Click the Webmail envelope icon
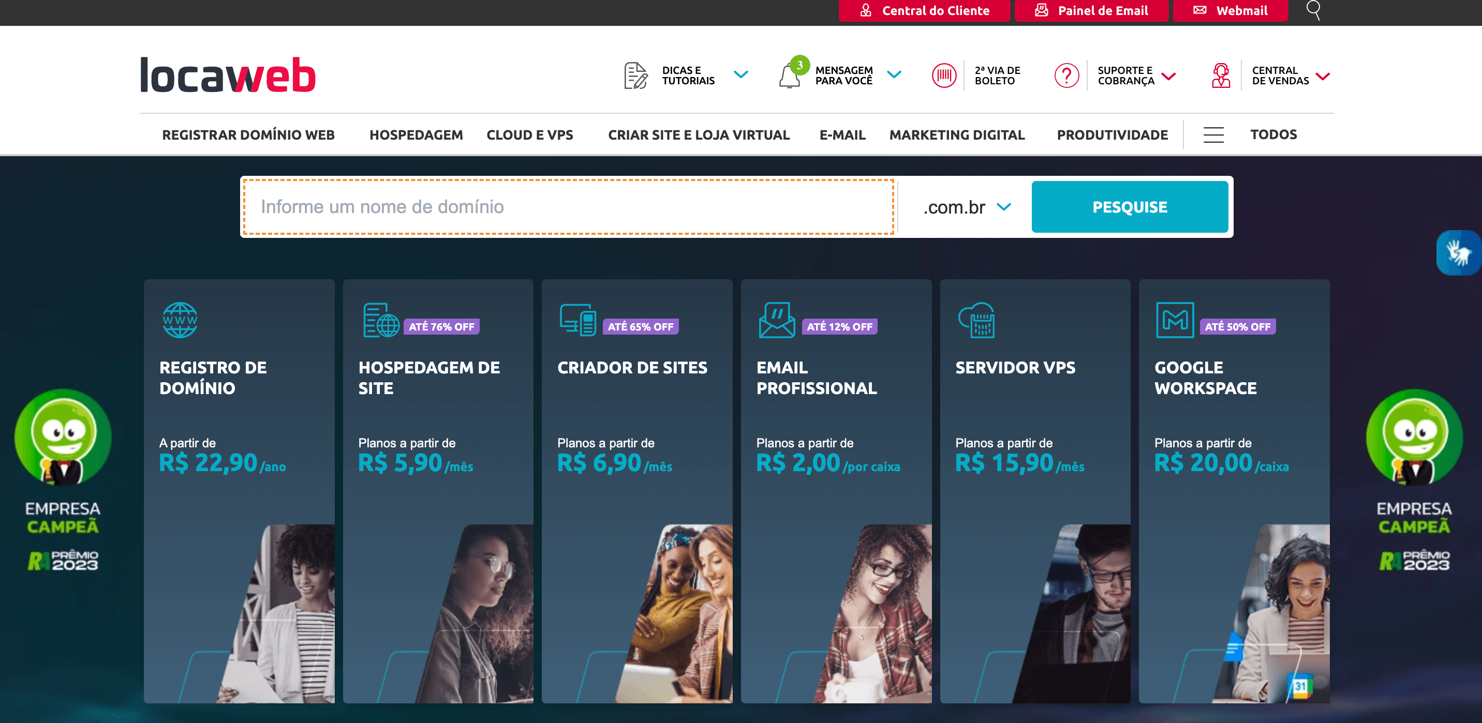 (1199, 10)
